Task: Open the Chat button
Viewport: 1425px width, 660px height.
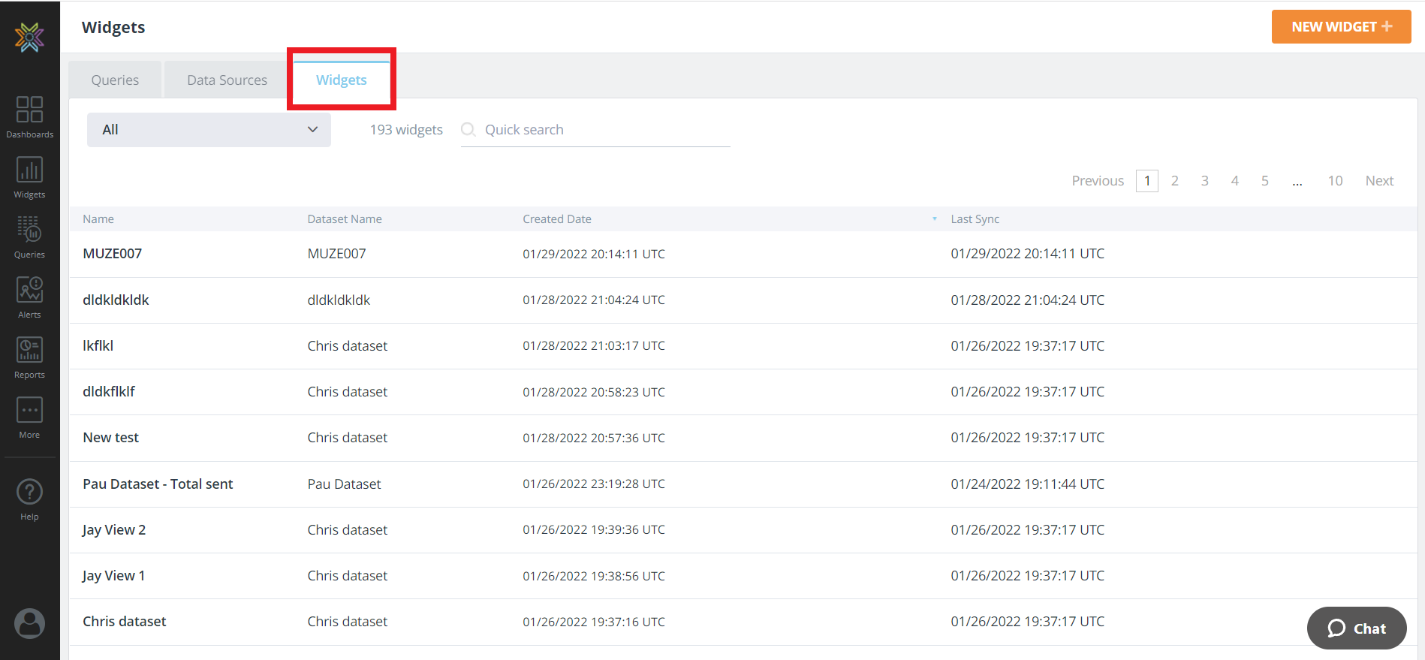Action: coord(1357,628)
